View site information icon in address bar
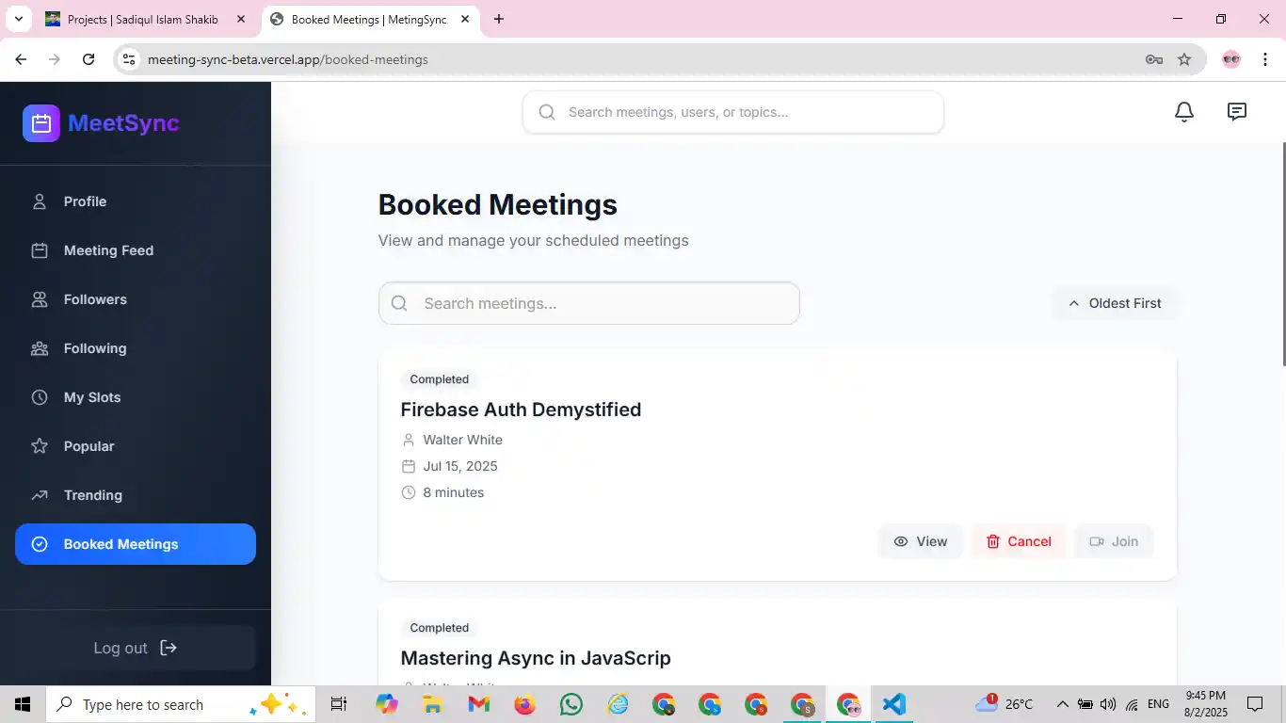1286x723 pixels. click(x=130, y=59)
